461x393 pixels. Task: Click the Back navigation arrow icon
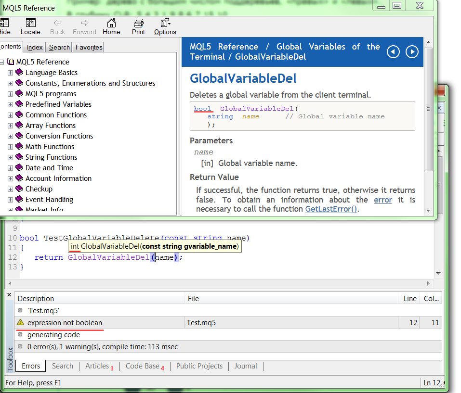coord(57,23)
